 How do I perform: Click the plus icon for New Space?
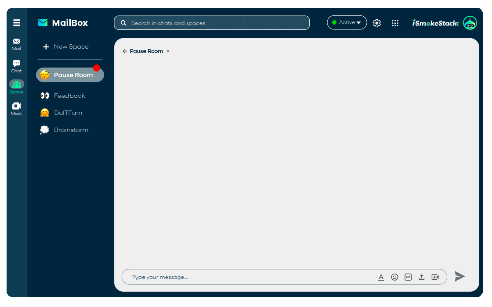[x=46, y=46]
